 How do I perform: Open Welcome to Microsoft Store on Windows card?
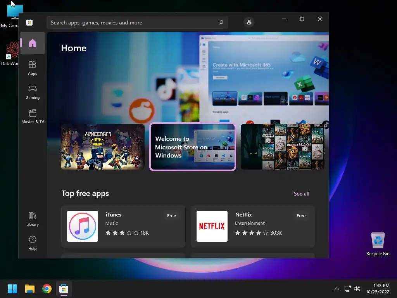(193, 147)
